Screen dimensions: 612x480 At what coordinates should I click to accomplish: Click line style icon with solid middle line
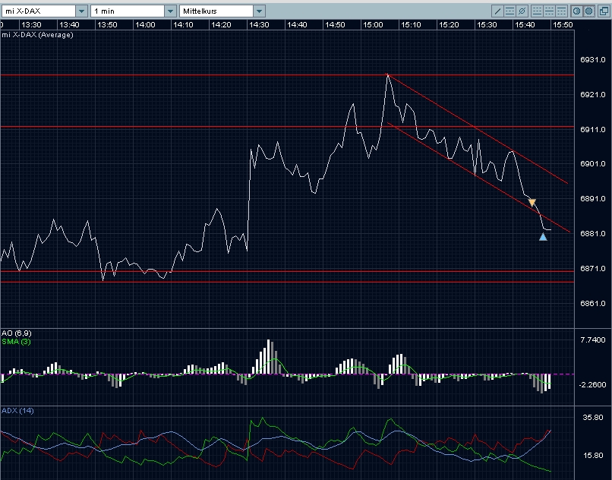point(547,11)
